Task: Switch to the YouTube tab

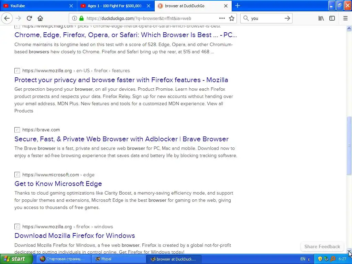Action: pyautogui.click(x=38, y=5)
